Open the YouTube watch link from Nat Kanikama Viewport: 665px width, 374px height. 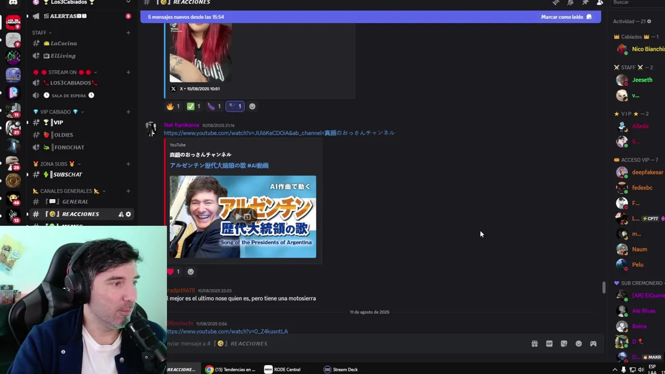[279, 133]
